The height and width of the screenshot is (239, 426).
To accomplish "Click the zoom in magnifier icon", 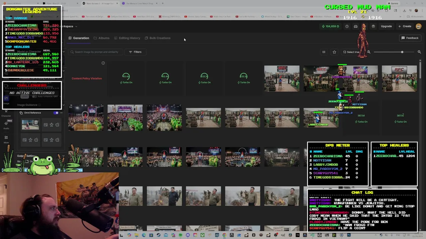I will click(419, 52).
